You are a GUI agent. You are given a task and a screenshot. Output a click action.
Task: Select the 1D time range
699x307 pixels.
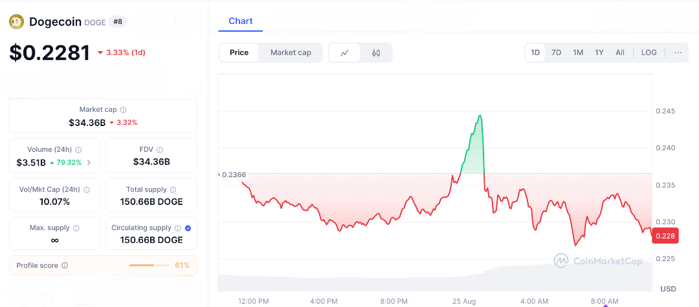point(535,52)
